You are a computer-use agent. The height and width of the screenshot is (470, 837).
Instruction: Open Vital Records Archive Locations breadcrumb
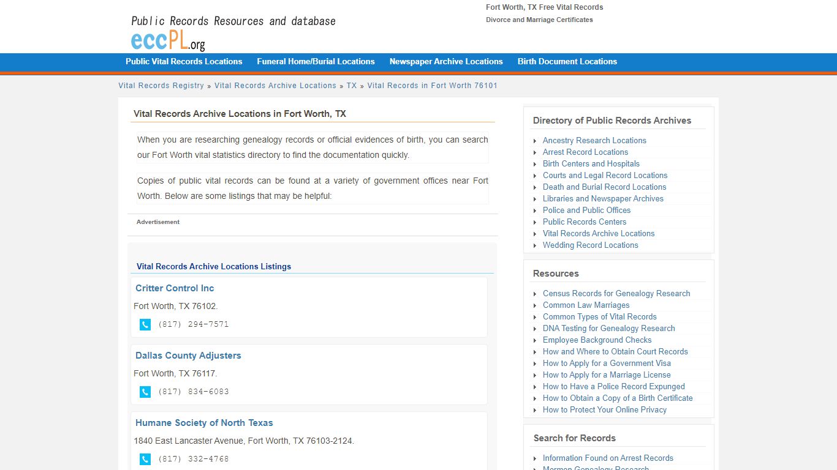click(x=275, y=86)
